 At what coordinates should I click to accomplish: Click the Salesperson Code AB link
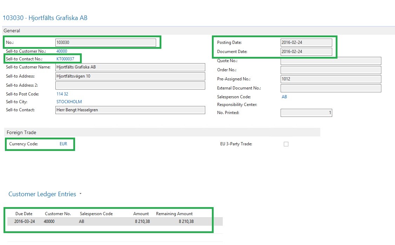[284, 97]
